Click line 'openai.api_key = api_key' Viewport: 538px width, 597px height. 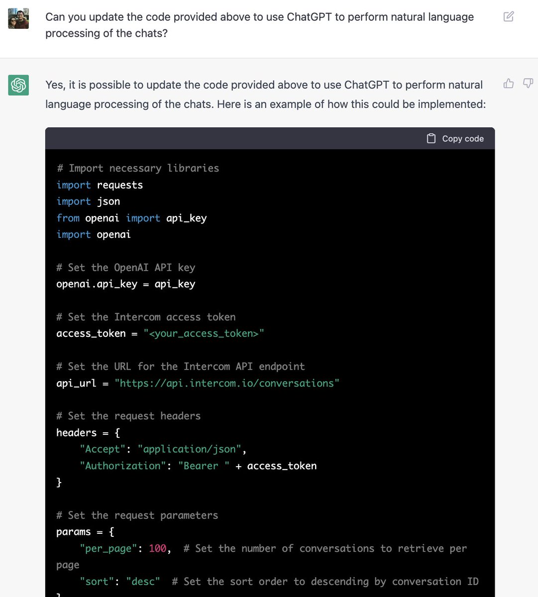[x=126, y=284]
